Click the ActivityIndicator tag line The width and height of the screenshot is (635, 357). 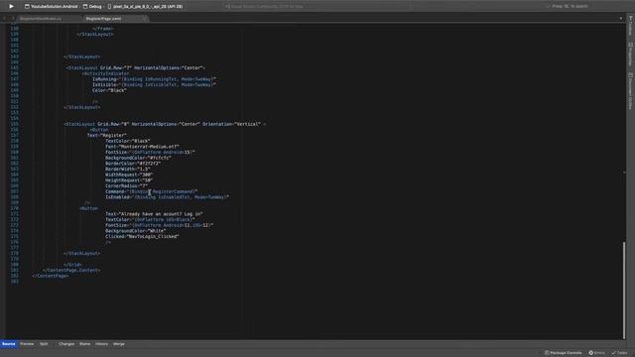106,73
